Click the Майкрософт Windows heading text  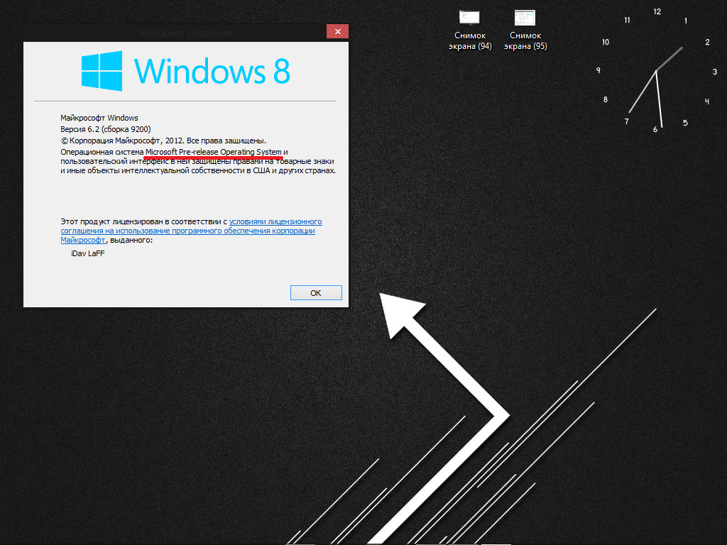[99, 118]
